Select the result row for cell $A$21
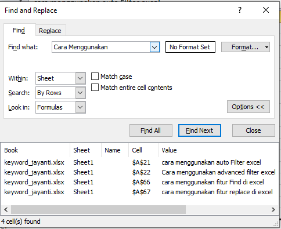The width and height of the screenshot is (281, 229). coord(140,162)
